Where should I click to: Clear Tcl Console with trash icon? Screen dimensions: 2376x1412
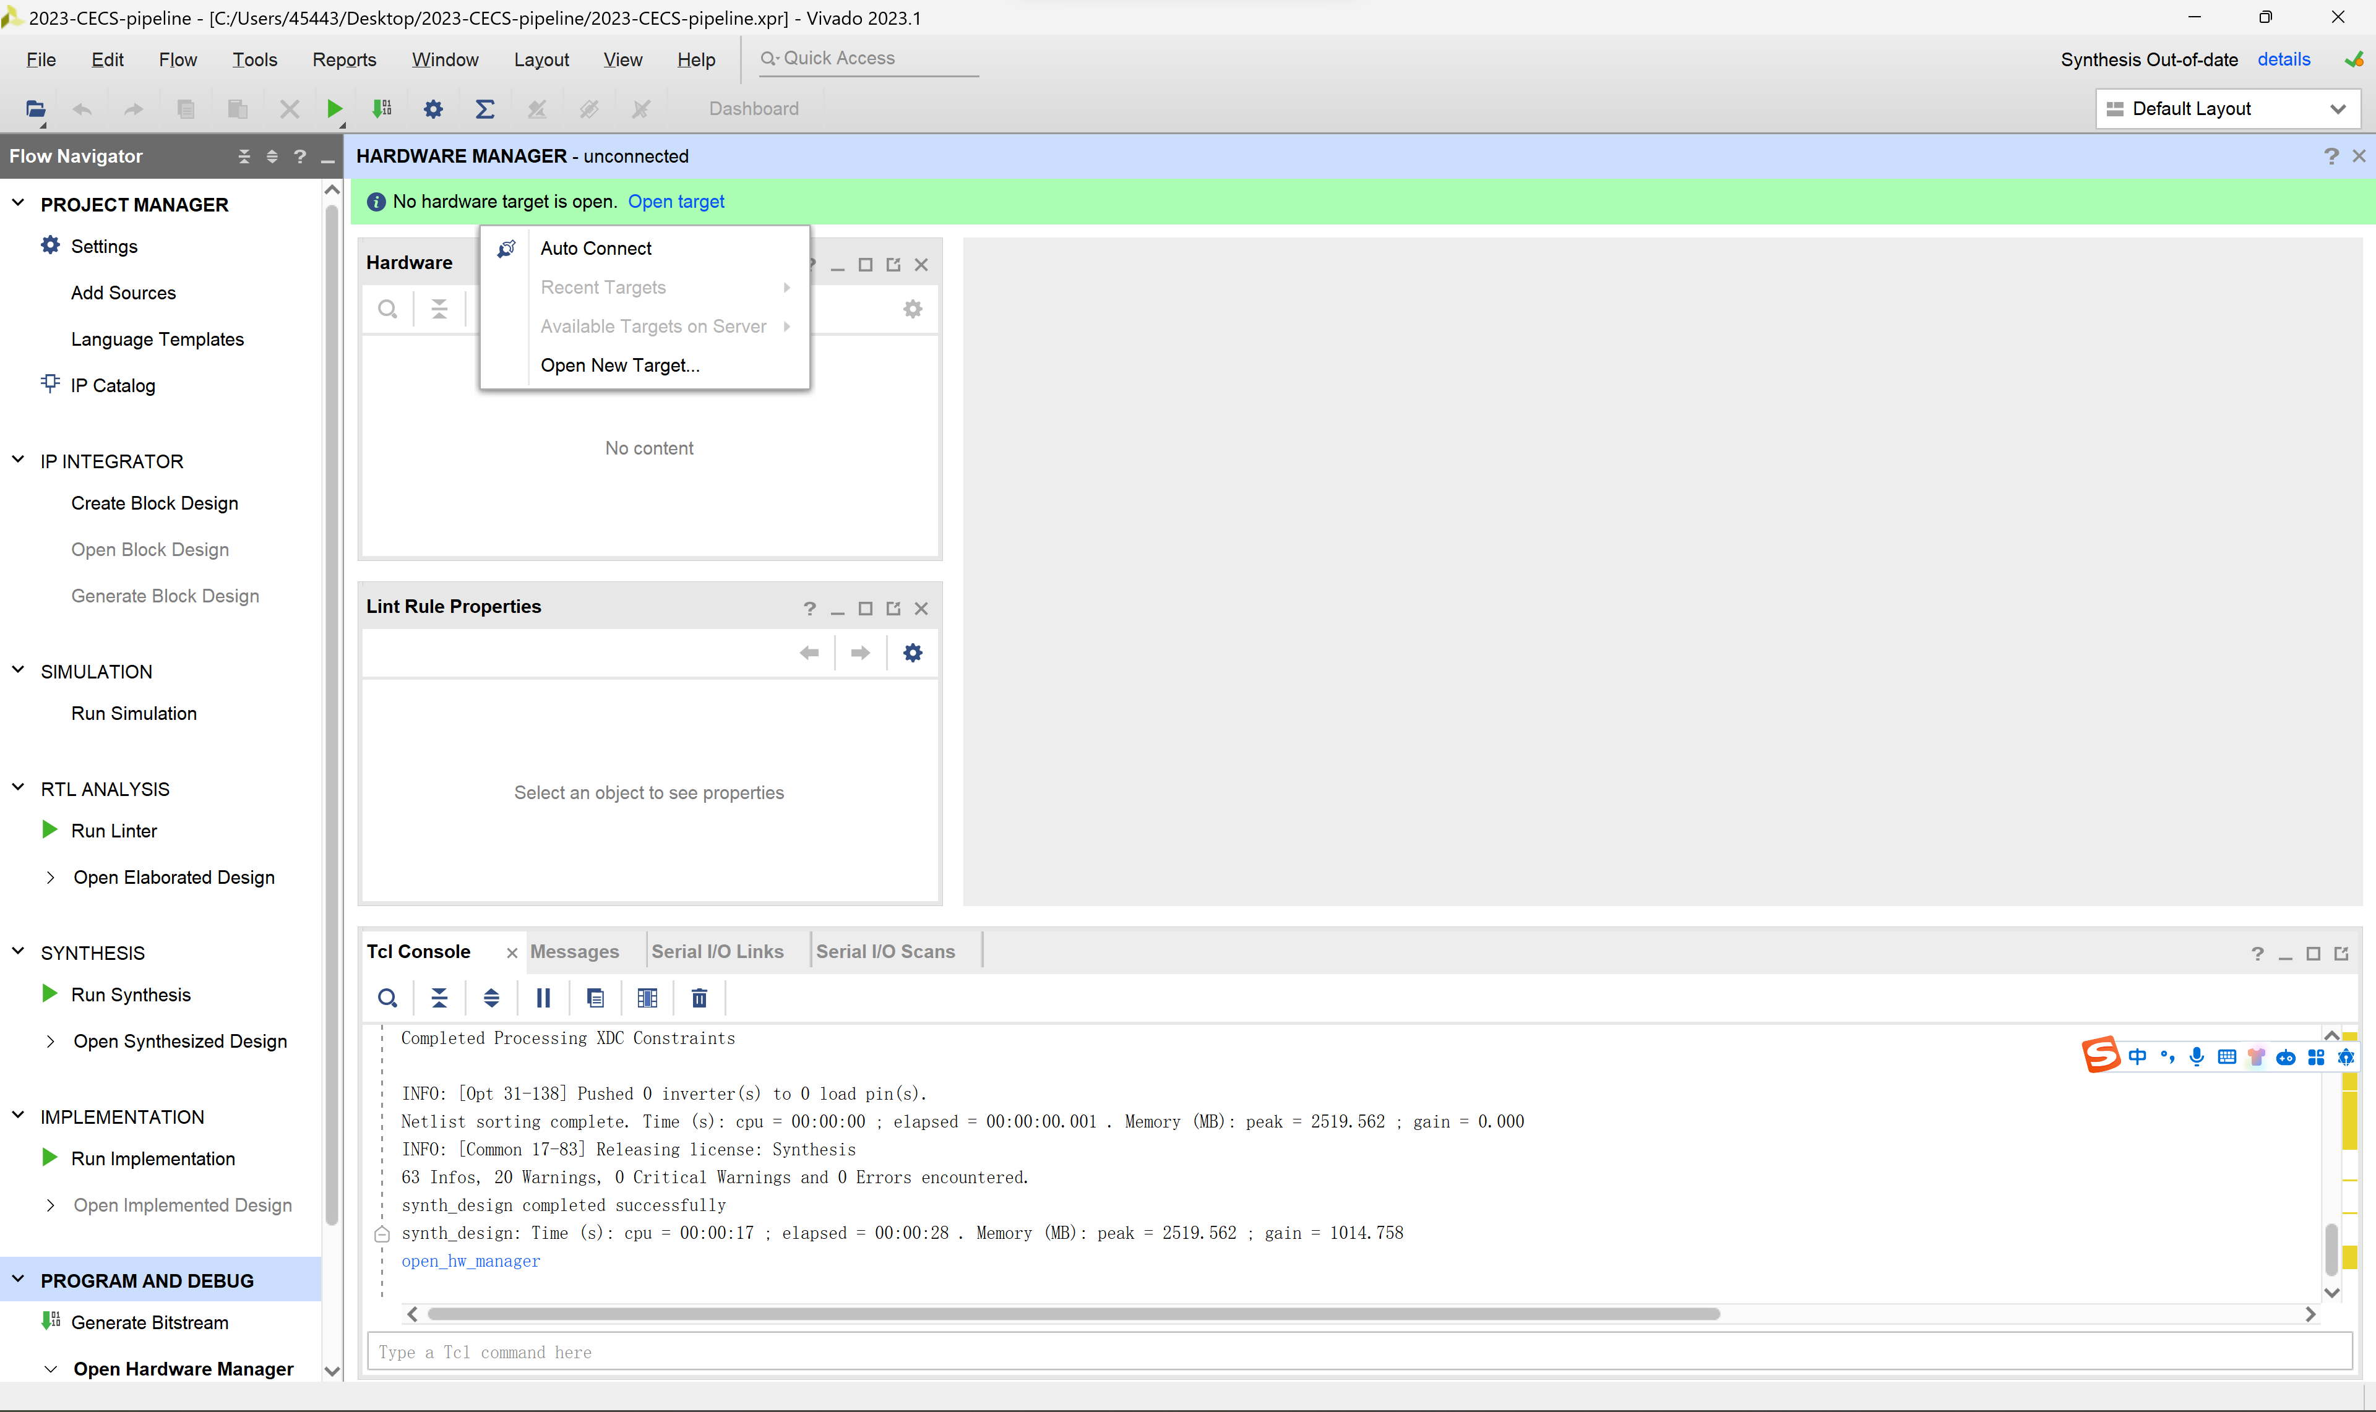(699, 997)
